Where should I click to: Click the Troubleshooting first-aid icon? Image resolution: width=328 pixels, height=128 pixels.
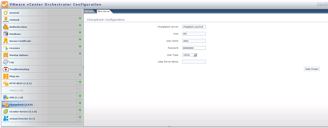(6, 69)
